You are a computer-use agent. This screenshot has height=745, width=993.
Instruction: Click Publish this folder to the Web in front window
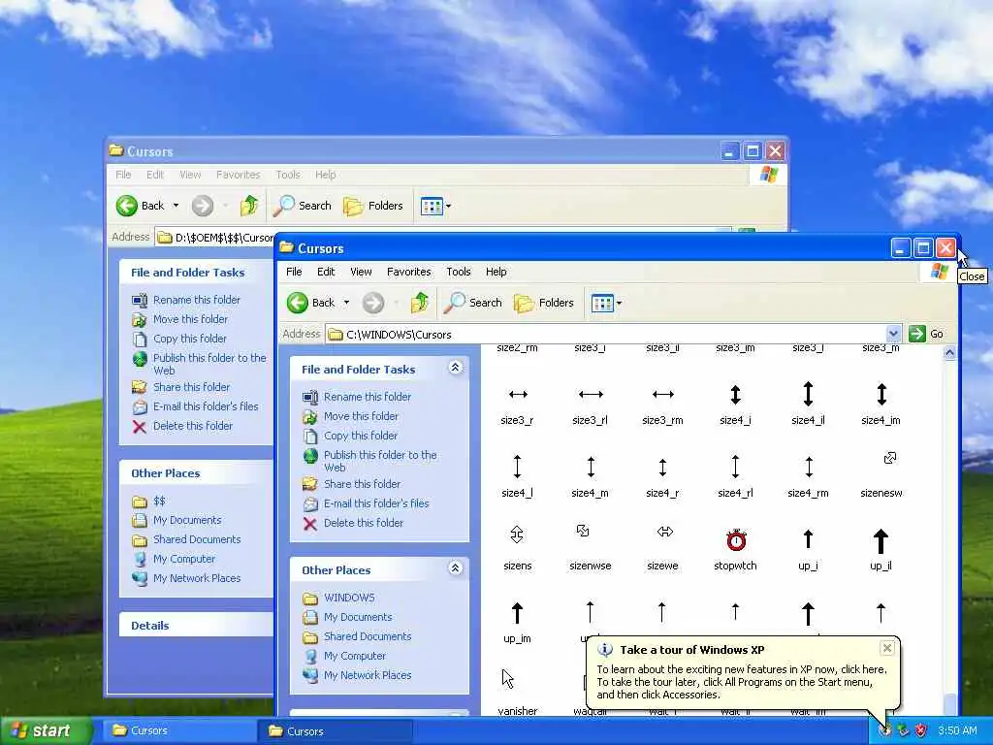point(380,461)
